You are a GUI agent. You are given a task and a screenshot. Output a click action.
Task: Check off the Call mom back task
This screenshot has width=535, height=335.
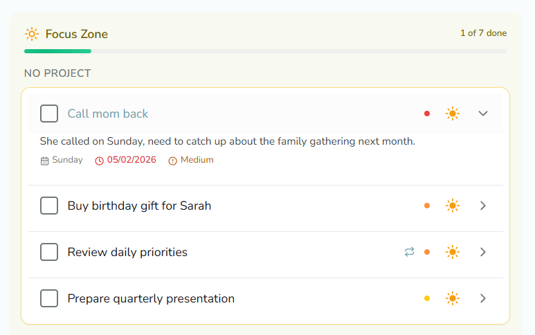[x=49, y=114]
